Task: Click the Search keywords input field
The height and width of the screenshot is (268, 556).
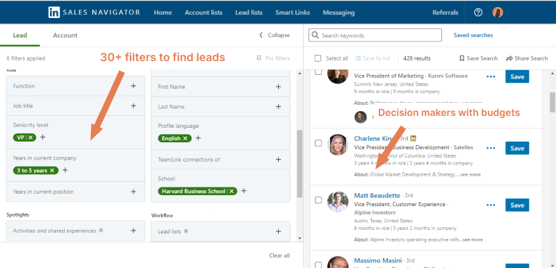Action: (x=375, y=35)
